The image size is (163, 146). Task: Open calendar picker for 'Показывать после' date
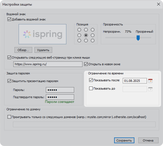pyautogui.click(x=150, y=81)
